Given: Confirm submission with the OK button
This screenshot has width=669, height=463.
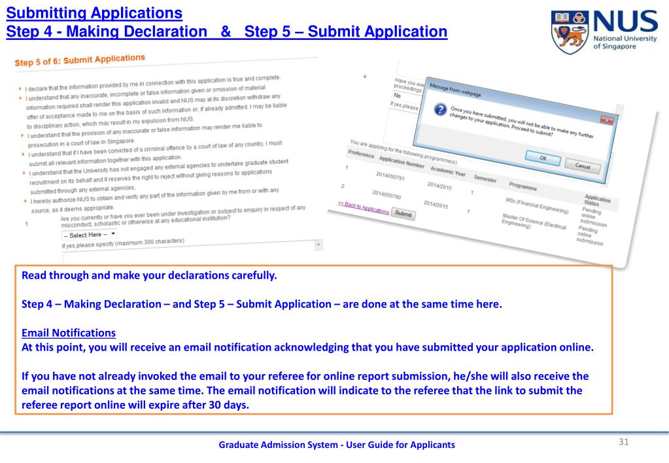Looking at the screenshot, I should (543, 158).
